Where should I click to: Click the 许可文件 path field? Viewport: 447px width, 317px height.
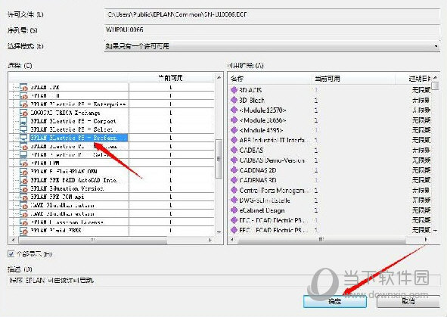click(272, 14)
